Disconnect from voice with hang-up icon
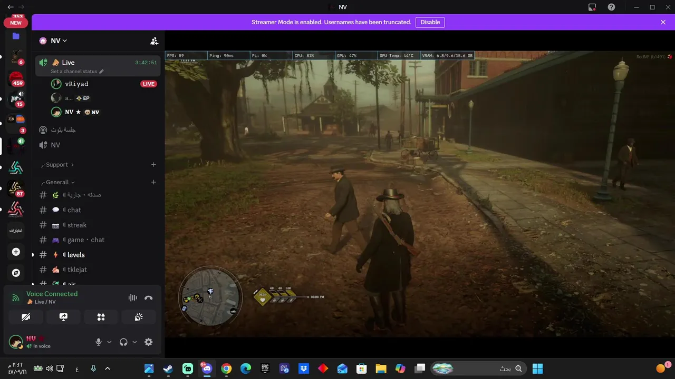 click(149, 298)
